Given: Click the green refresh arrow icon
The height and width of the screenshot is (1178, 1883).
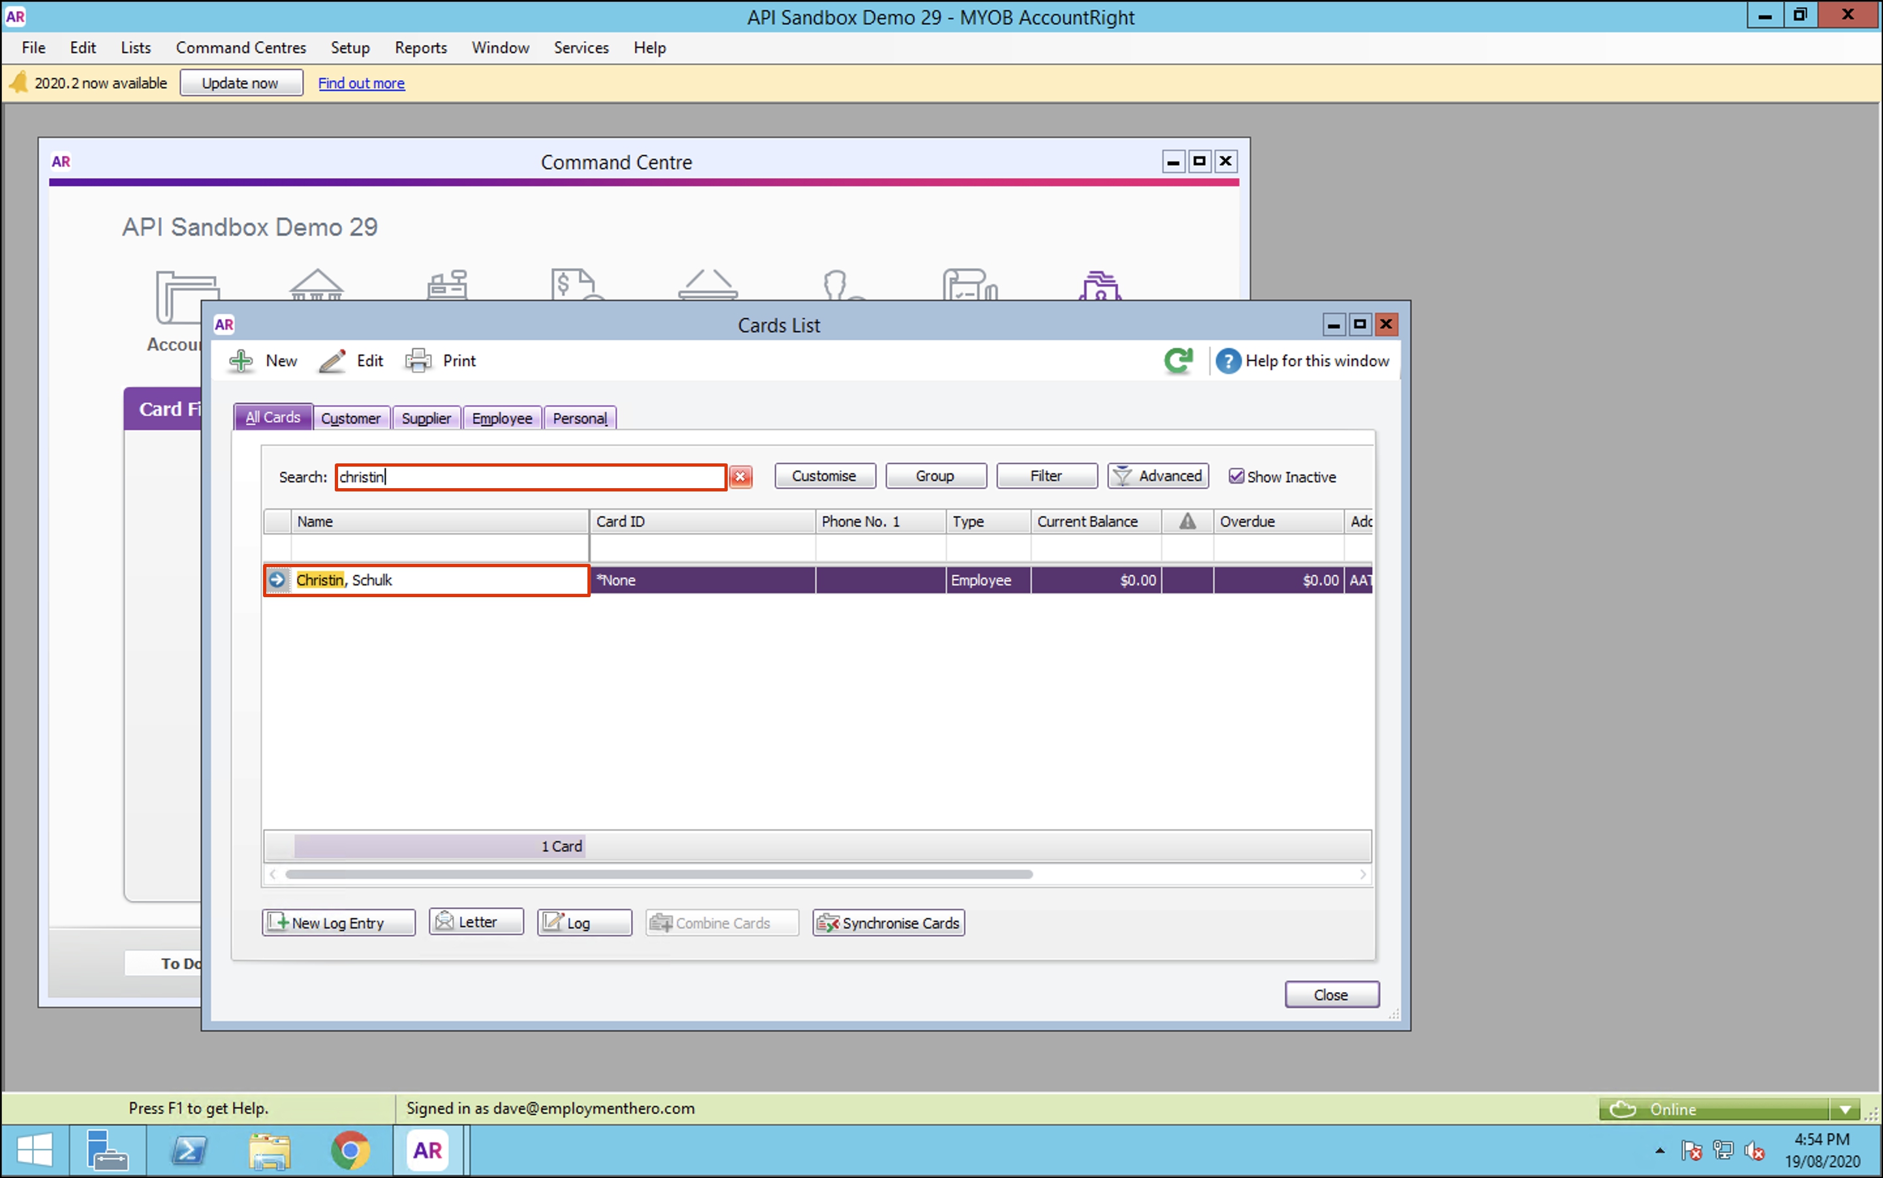Looking at the screenshot, I should (x=1178, y=360).
